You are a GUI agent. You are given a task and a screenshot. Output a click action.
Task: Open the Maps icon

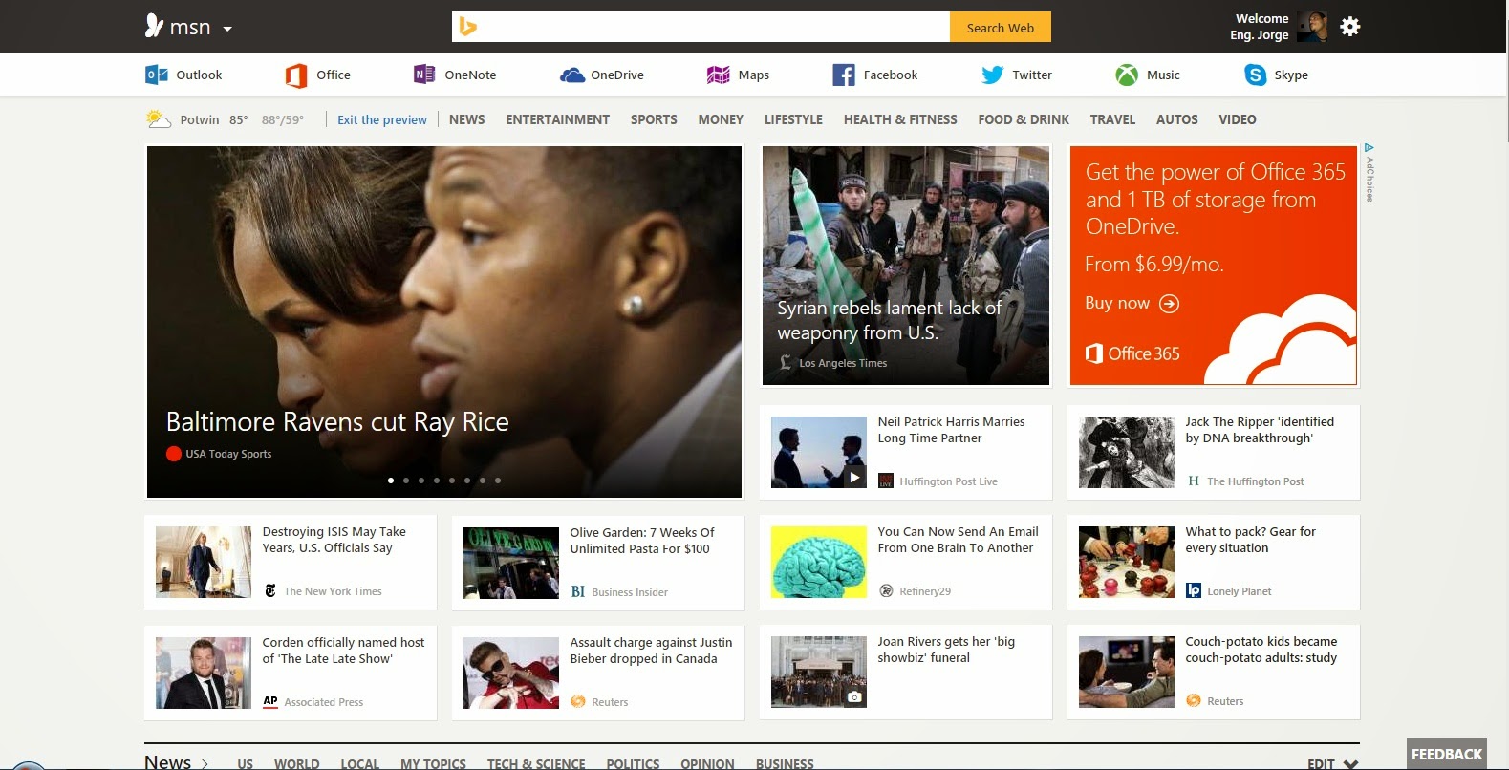718,75
